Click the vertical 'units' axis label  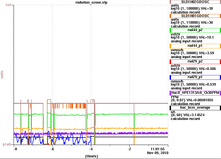(x=2, y=75)
